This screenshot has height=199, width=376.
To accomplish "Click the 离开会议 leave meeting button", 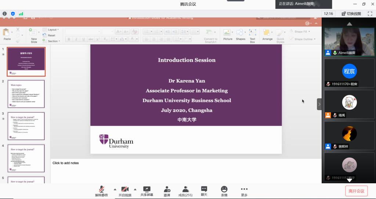I will click(356, 191).
